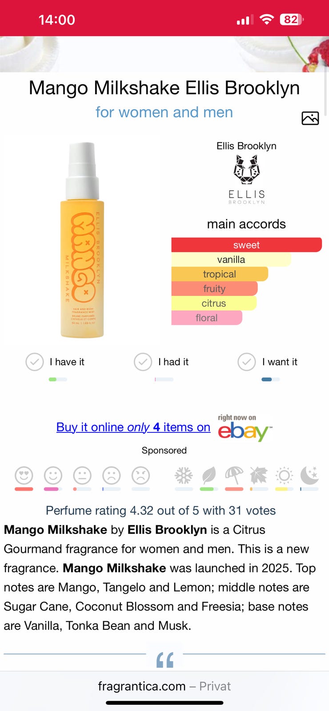Select the "sweet" accord bar

246,245
